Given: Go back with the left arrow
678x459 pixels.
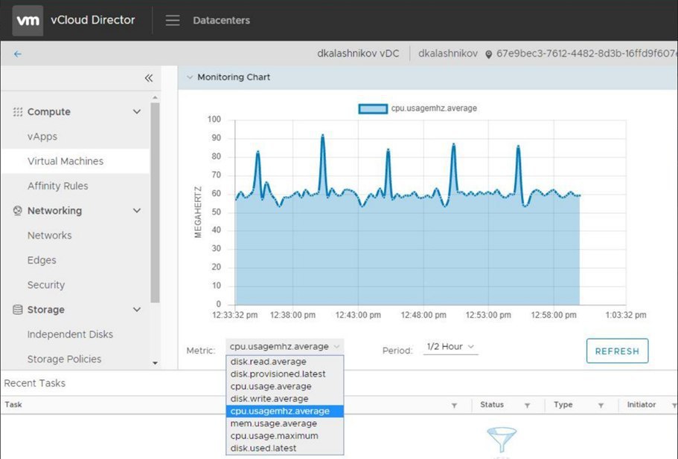Looking at the screenshot, I should click(x=18, y=54).
